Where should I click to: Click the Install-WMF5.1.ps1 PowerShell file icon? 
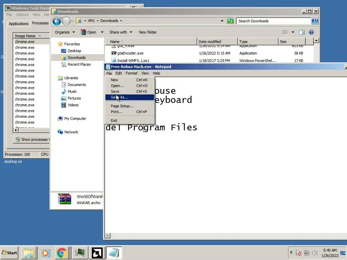[x=114, y=60]
